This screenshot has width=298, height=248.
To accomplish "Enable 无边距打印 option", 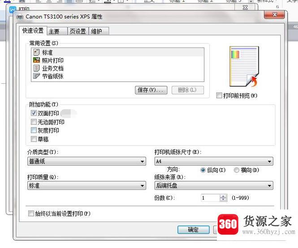I will (34, 122).
